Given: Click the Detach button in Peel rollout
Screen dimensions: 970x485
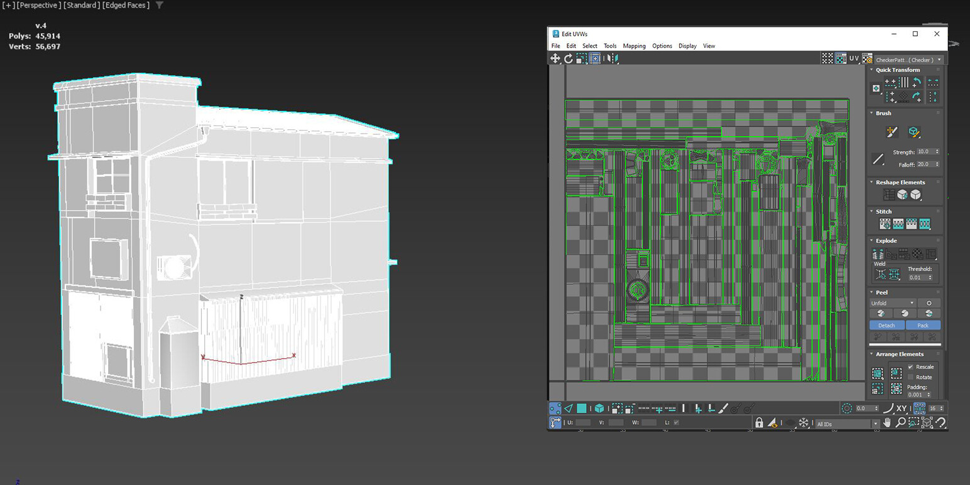Looking at the screenshot, I should coord(886,325).
